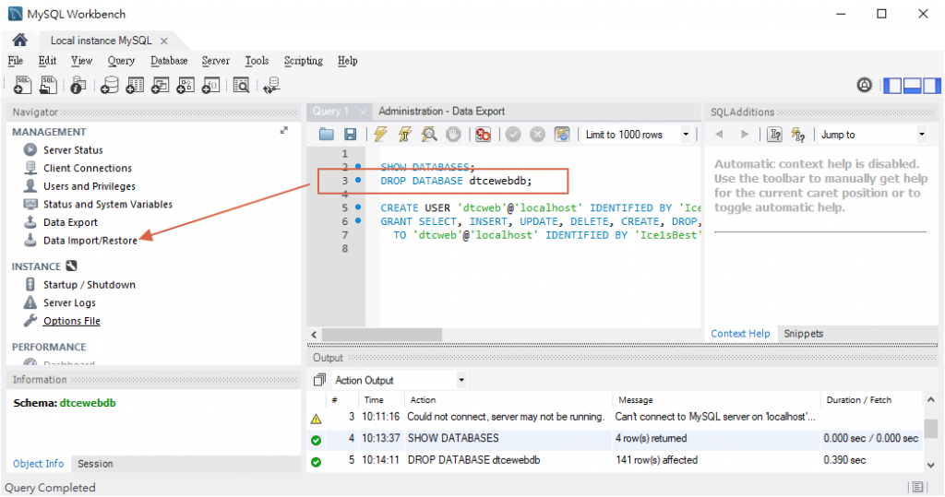Toggle stop on error red icon
The height and width of the screenshot is (497, 945).
coord(483,135)
